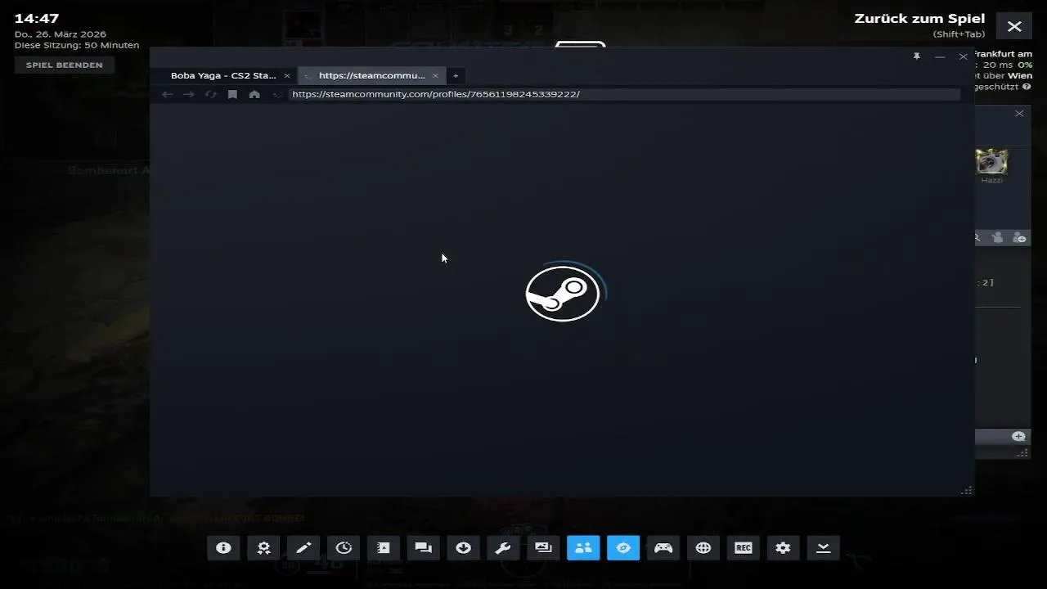Close the overlay with the top-right X
This screenshot has height=589, width=1047.
click(x=1014, y=26)
